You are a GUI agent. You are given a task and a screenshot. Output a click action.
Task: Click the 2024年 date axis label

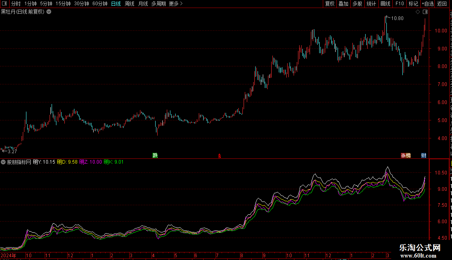(x=8, y=255)
